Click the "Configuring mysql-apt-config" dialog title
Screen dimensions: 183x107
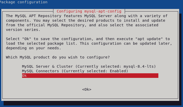(x=89, y=11)
